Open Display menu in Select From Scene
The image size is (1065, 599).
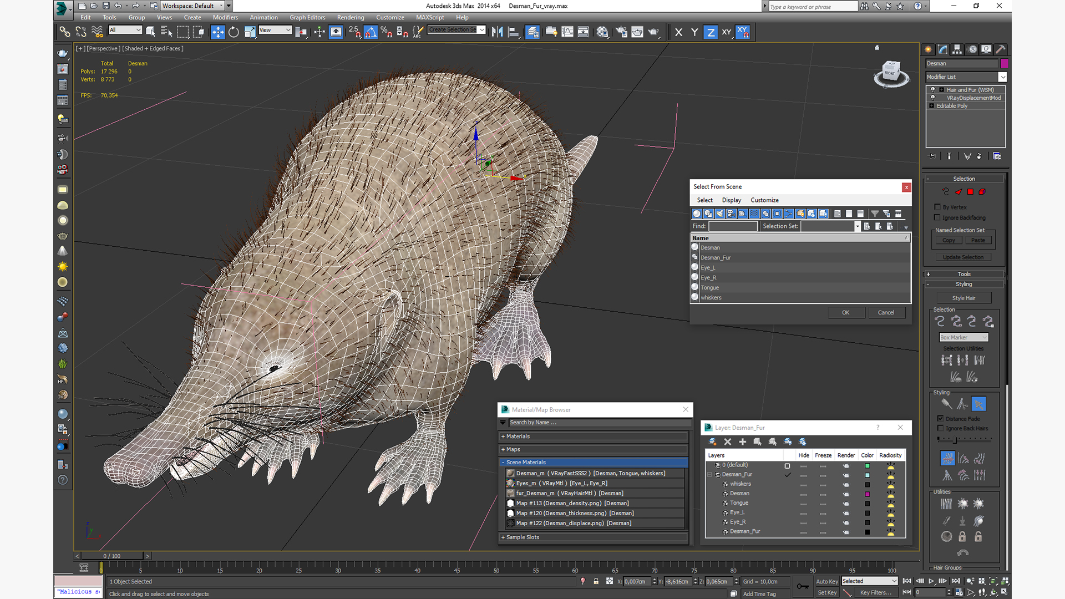pos(732,200)
